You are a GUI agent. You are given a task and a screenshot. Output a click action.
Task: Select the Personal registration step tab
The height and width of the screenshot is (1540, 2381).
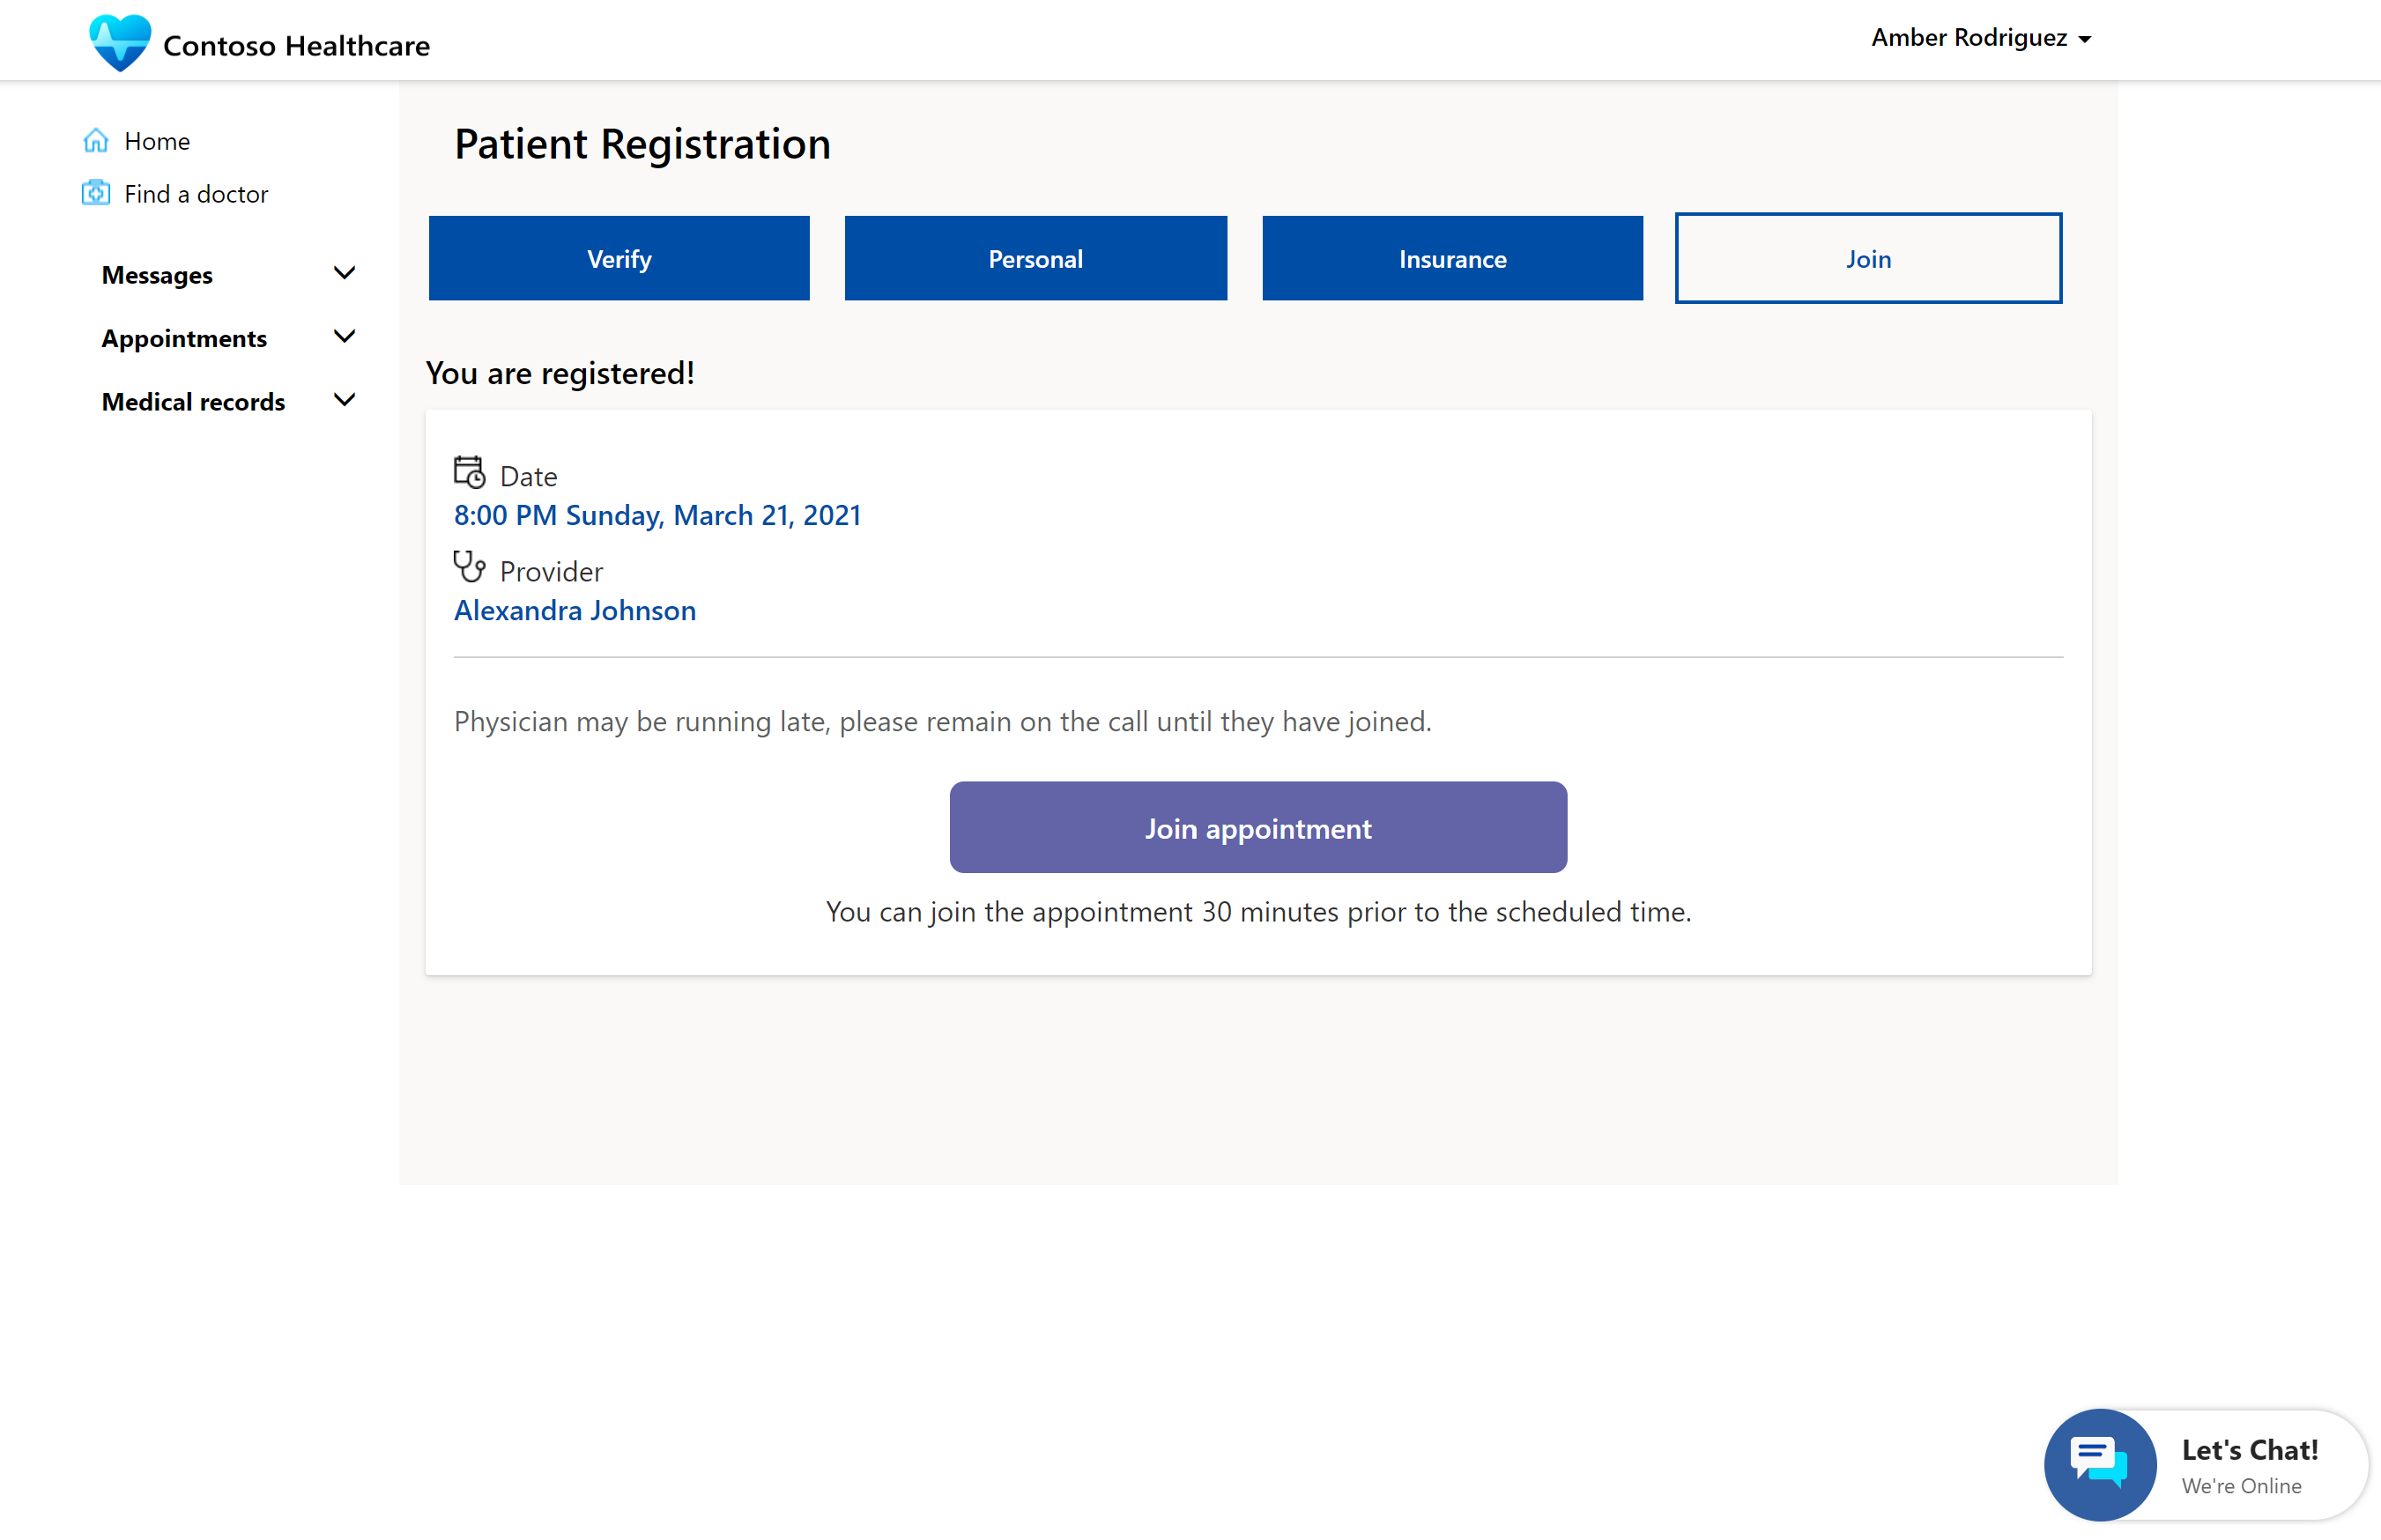pos(1036,256)
